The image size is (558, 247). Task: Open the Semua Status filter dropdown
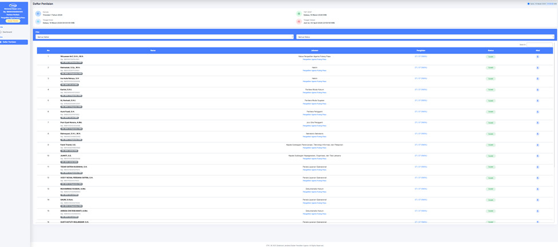425,37
